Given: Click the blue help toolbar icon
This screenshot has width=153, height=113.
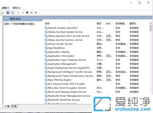Looking at the screenshot, I should 8,12.
